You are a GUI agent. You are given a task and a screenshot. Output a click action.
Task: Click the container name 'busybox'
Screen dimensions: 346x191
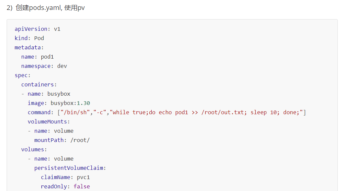point(59,94)
